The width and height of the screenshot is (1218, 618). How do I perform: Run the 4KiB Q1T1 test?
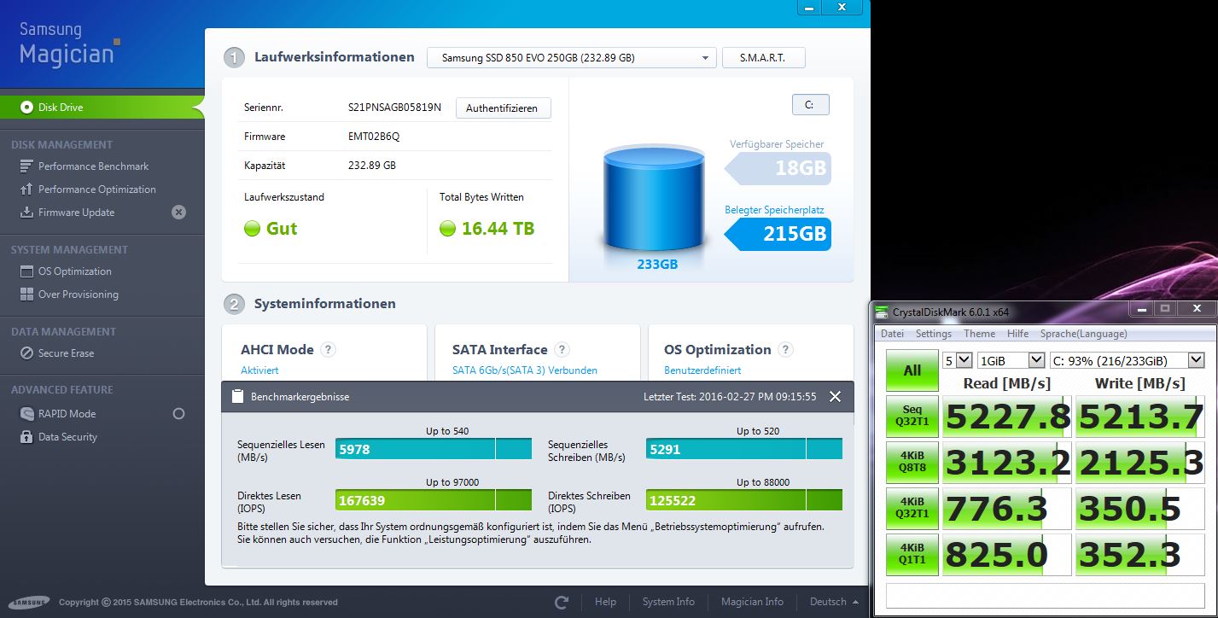912,555
